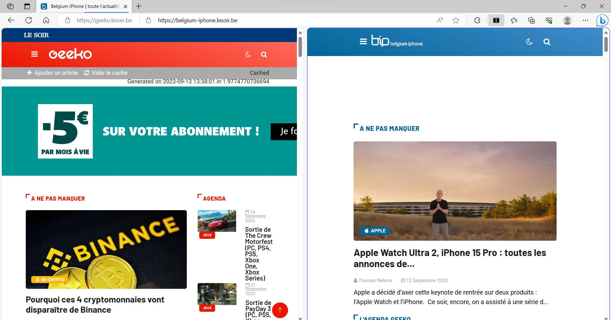Click left pane scroll up arrow

point(300,32)
